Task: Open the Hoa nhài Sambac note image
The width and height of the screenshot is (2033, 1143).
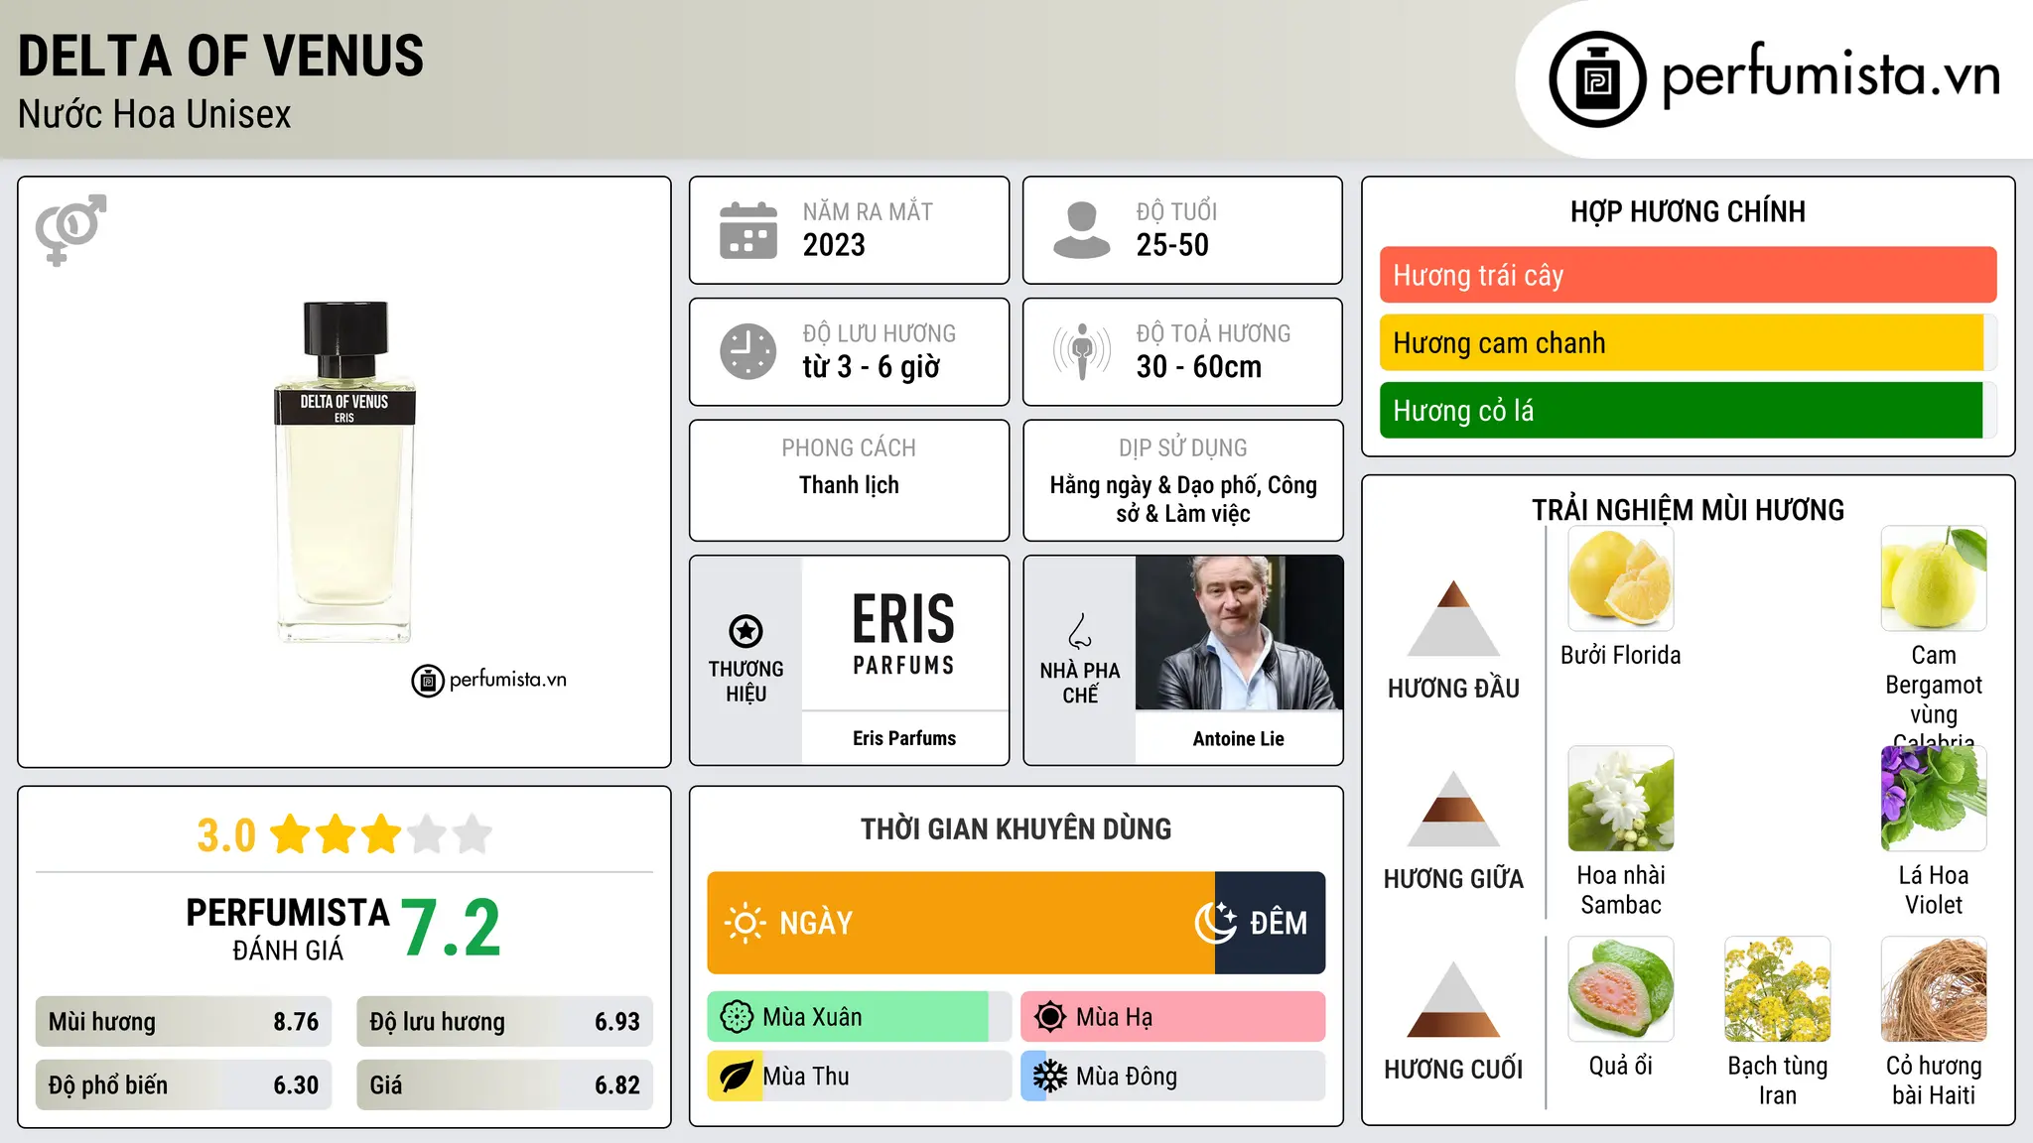Action: pyautogui.click(x=1620, y=799)
